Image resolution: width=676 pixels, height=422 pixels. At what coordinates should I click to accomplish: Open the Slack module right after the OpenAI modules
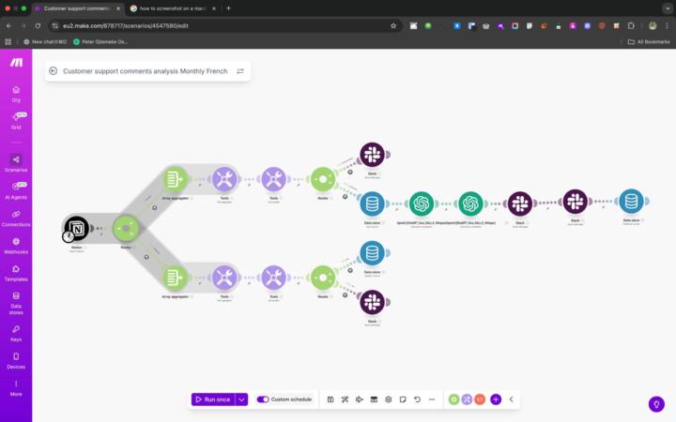520,203
